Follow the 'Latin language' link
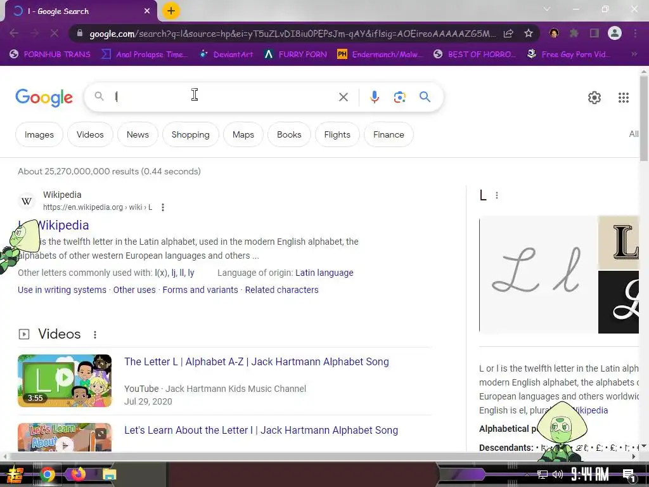Image resolution: width=649 pixels, height=487 pixels. pos(324,273)
